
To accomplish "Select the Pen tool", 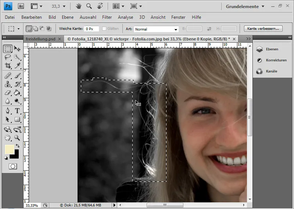I will 8,111.
